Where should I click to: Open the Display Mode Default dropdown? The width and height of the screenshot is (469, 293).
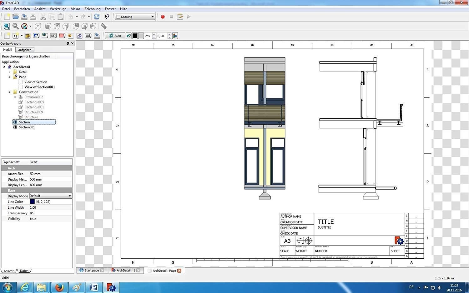click(51, 196)
